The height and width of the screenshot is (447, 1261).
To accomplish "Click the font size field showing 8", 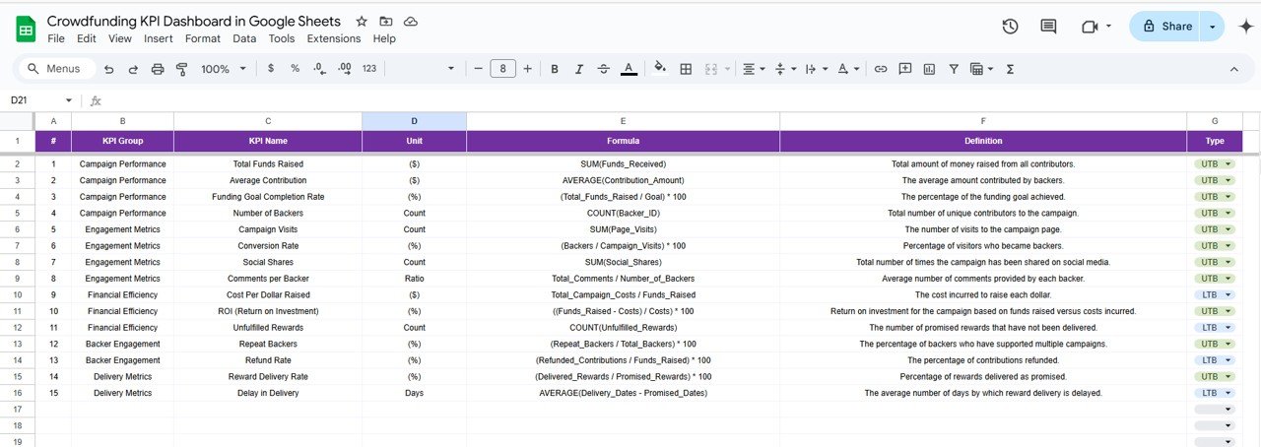I will click(x=503, y=69).
